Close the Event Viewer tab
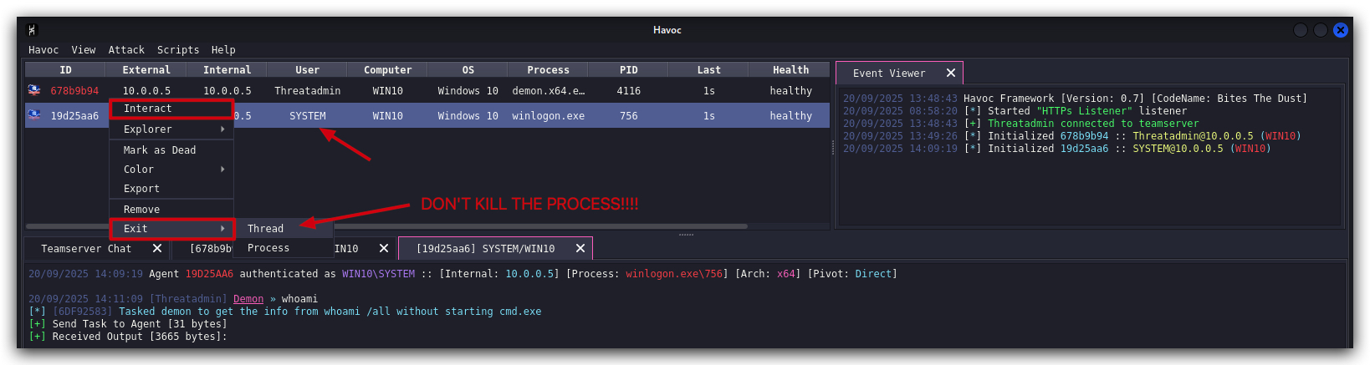Viewport: 1370px width, 365px height. click(951, 74)
